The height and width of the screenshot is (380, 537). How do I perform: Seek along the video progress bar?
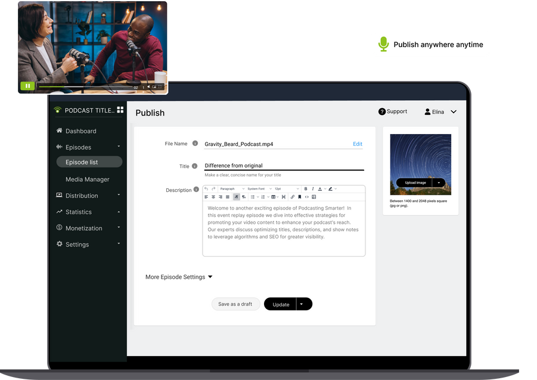[86, 87]
